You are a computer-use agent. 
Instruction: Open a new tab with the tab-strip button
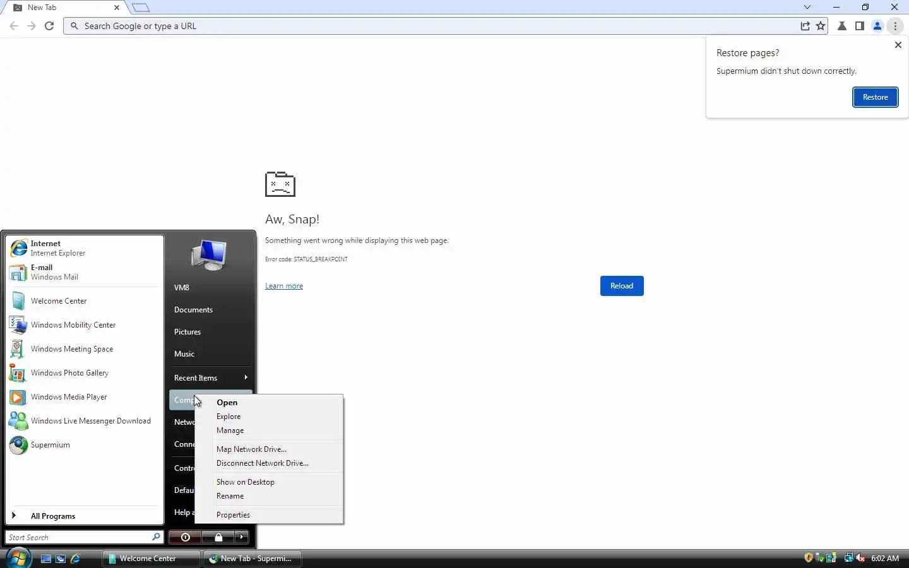coord(141,8)
